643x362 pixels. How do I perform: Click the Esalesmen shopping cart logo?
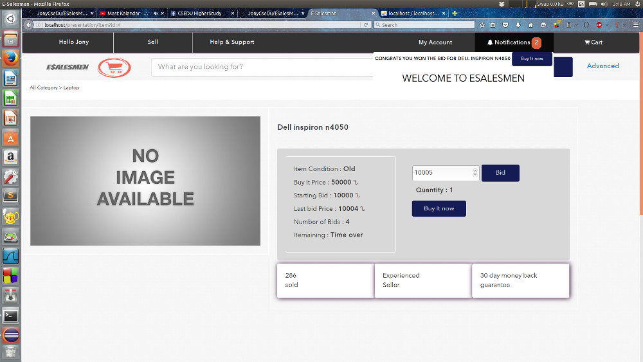tap(114, 68)
